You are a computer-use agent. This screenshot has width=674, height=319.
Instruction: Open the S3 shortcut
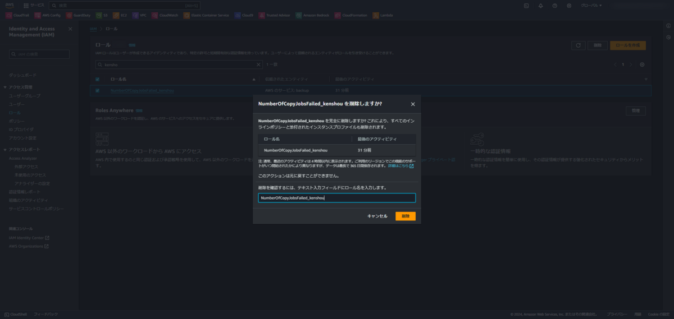pyautogui.click(x=102, y=15)
